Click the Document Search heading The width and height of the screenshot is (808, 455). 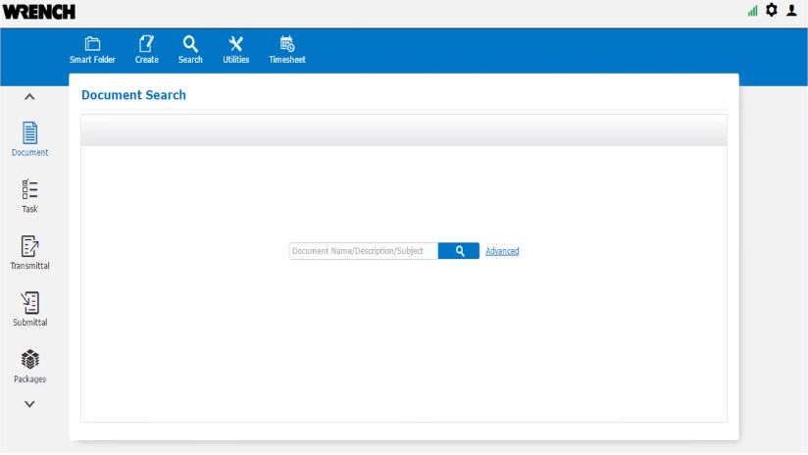click(133, 95)
